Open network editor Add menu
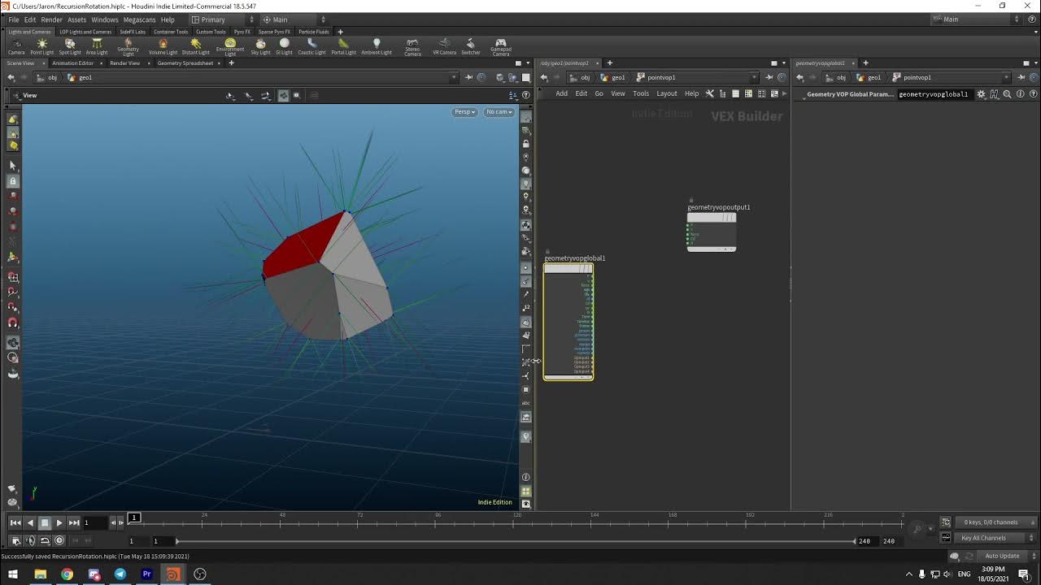 pyautogui.click(x=561, y=93)
